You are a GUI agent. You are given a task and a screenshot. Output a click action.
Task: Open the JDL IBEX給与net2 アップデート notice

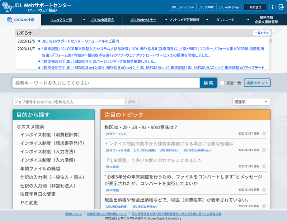153,67
